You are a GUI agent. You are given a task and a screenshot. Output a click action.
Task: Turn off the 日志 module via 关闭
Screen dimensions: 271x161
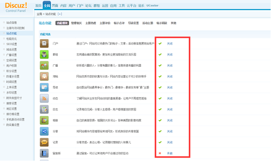tap(170, 109)
